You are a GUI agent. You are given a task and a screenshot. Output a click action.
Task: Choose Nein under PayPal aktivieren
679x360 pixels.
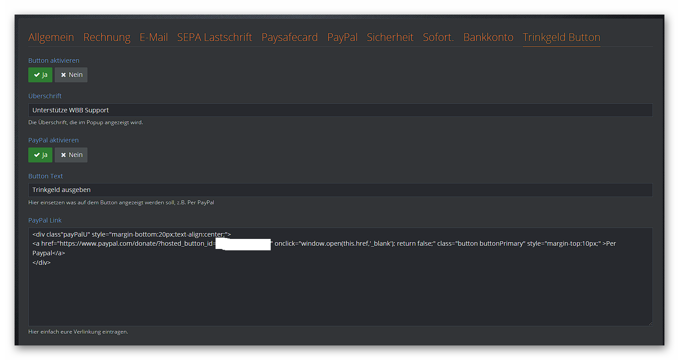coord(71,155)
